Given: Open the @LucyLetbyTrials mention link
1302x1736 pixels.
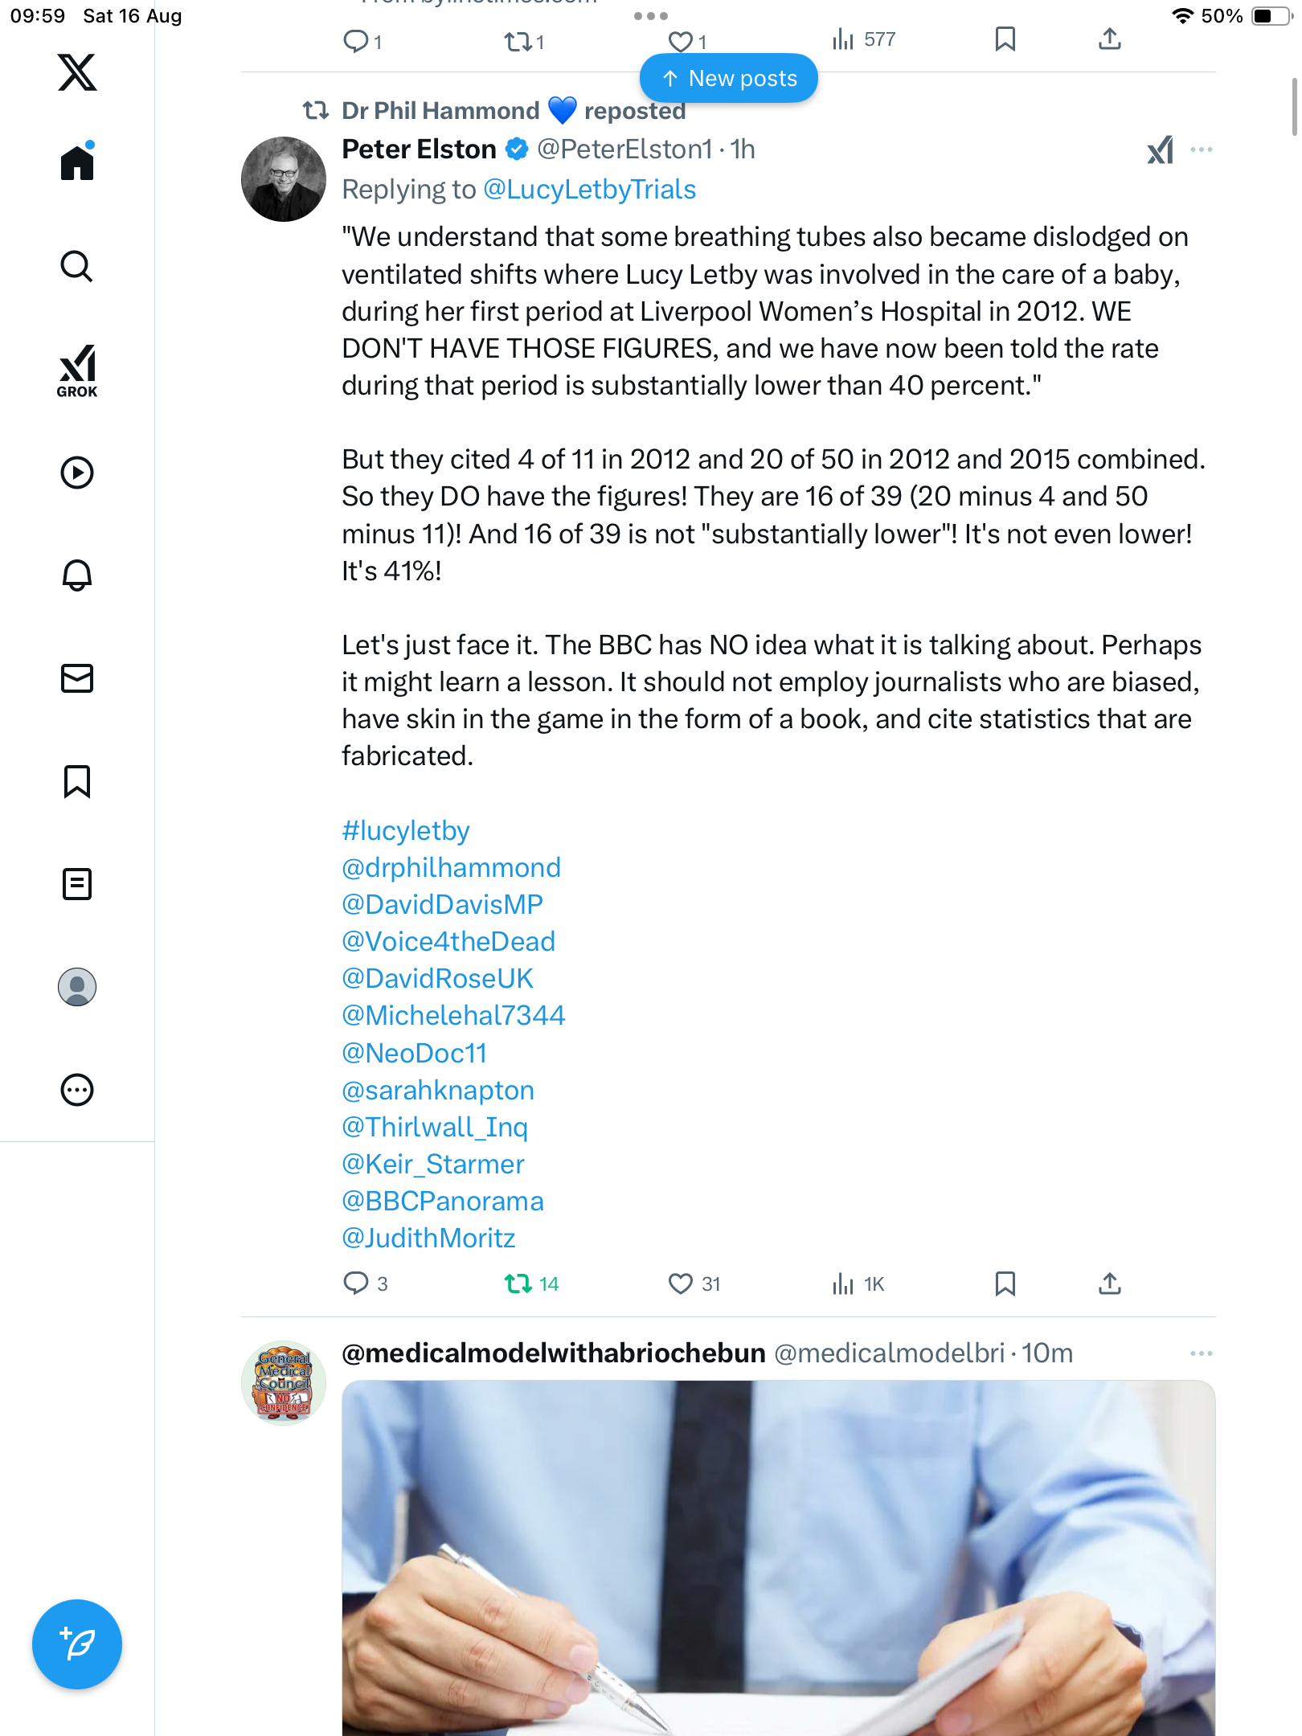Looking at the screenshot, I should [589, 190].
